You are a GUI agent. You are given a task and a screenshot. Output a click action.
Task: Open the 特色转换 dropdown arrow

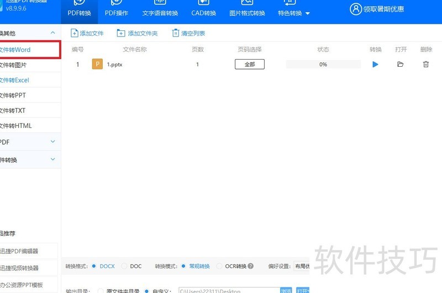pos(308,13)
